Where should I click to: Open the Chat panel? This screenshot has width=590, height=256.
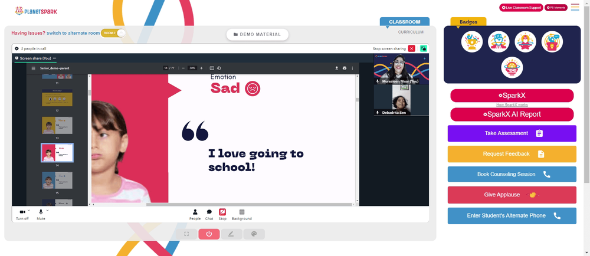209,214
